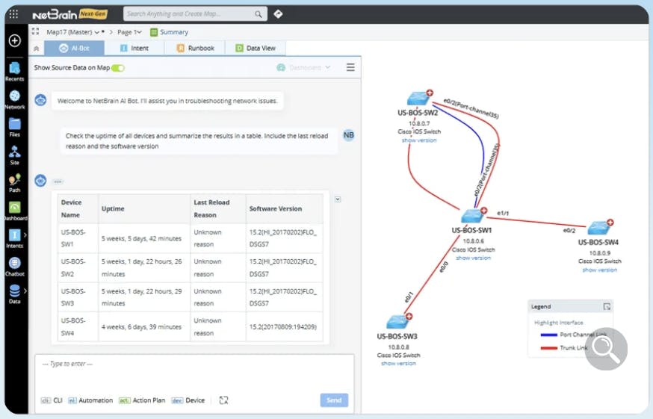The width and height of the screenshot is (653, 419).
Task: Click the large magnifier zoom button on map
Action: click(x=607, y=349)
